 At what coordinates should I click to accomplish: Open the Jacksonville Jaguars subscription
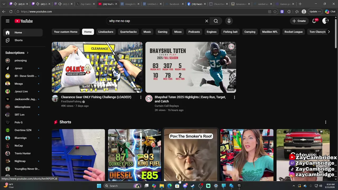coord(23,99)
